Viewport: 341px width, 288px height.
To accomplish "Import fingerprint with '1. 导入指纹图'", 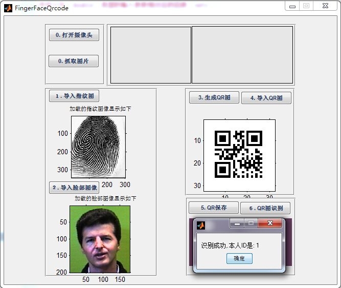I will tap(74, 96).
